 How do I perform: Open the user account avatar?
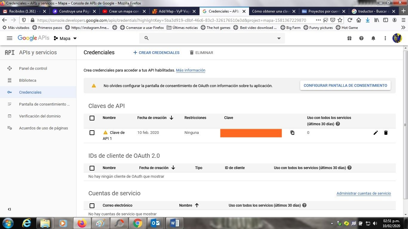[x=397, y=38]
